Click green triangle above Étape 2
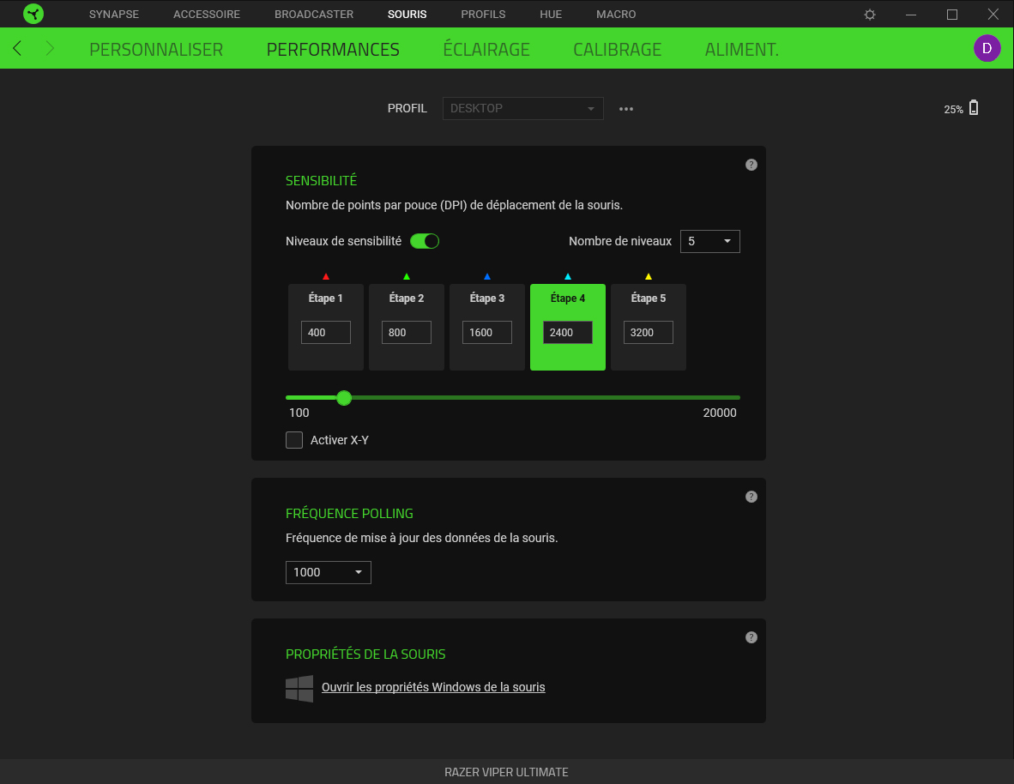 [x=407, y=276]
